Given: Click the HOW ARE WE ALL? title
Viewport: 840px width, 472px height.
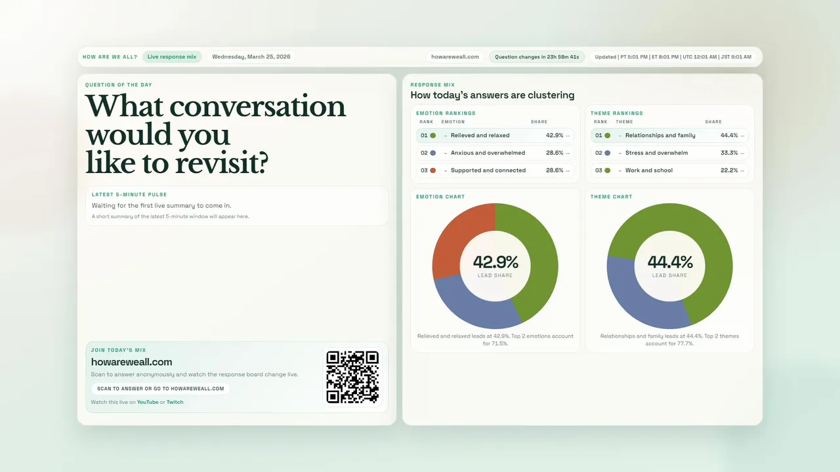Looking at the screenshot, I should (110, 57).
